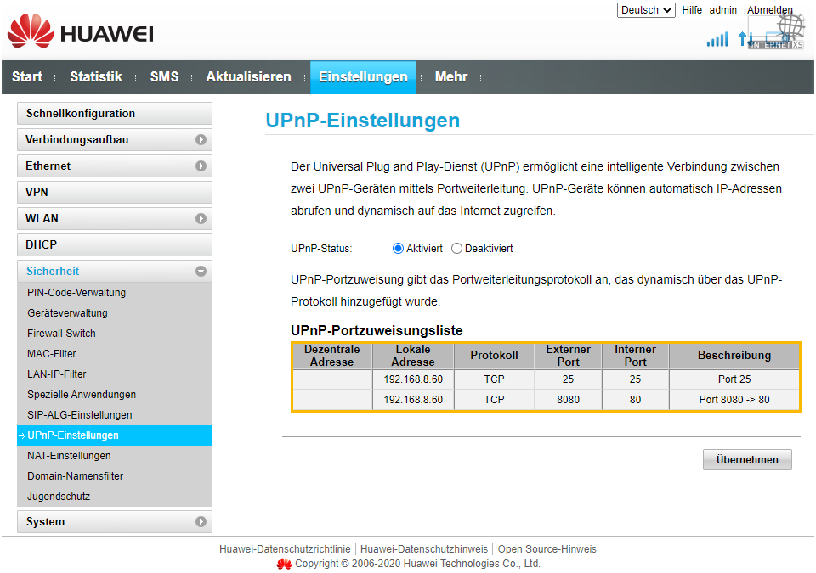
Task: Open Domain-Namensfilter settings
Action: tap(76, 475)
